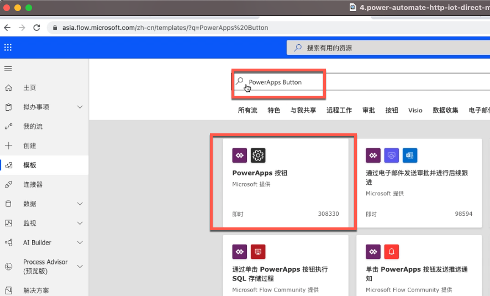Select the 审批 category tab
Image resolution: width=490 pixels, height=296 pixels.
pos(368,110)
